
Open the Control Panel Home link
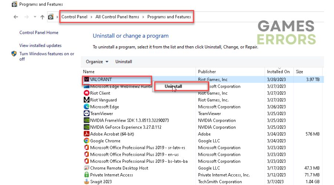[39, 33]
